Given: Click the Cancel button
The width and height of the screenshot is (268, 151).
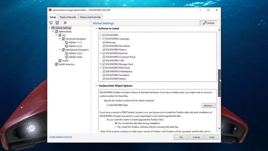Looking at the screenshot, I should 196,137.
